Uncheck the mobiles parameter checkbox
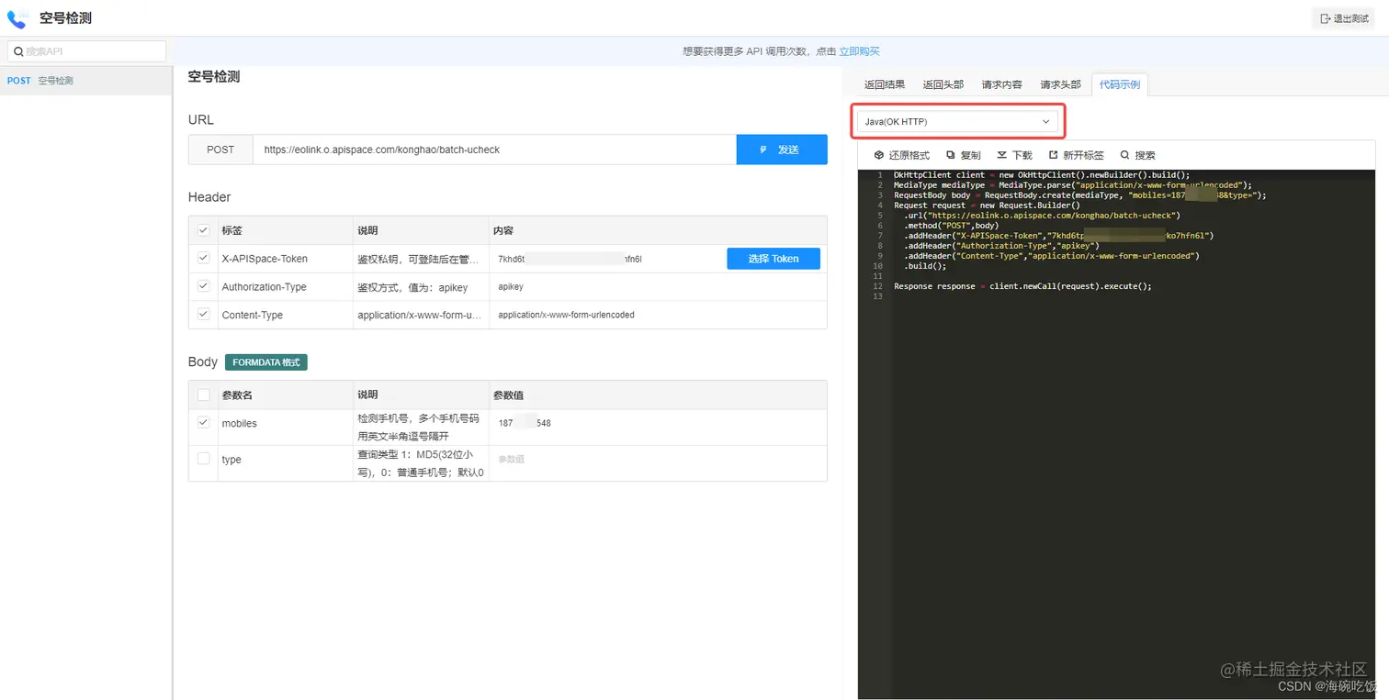The height and width of the screenshot is (700, 1389). coord(202,423)
